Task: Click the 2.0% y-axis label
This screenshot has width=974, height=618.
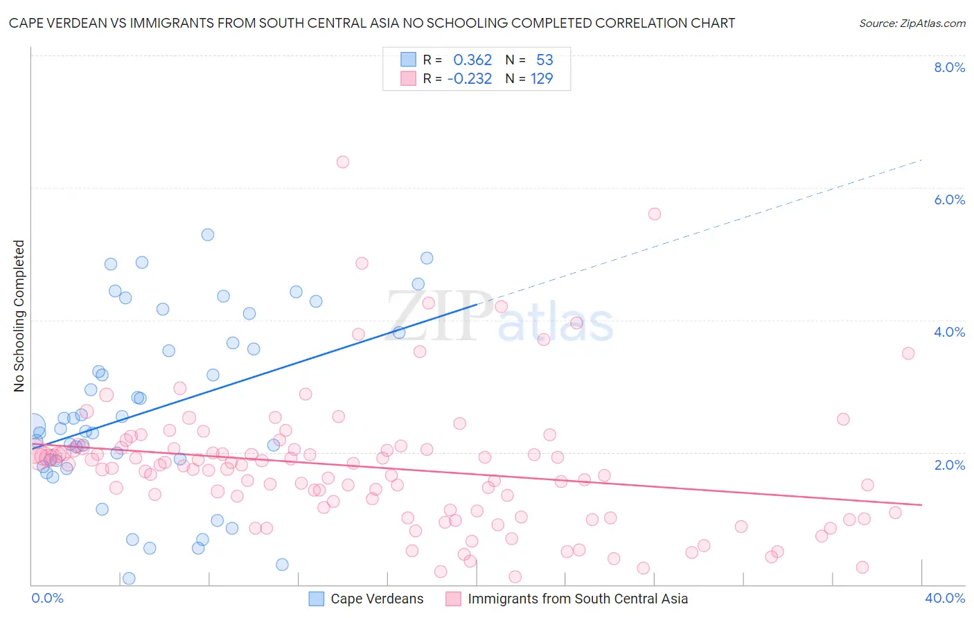Action: point(949,464)
